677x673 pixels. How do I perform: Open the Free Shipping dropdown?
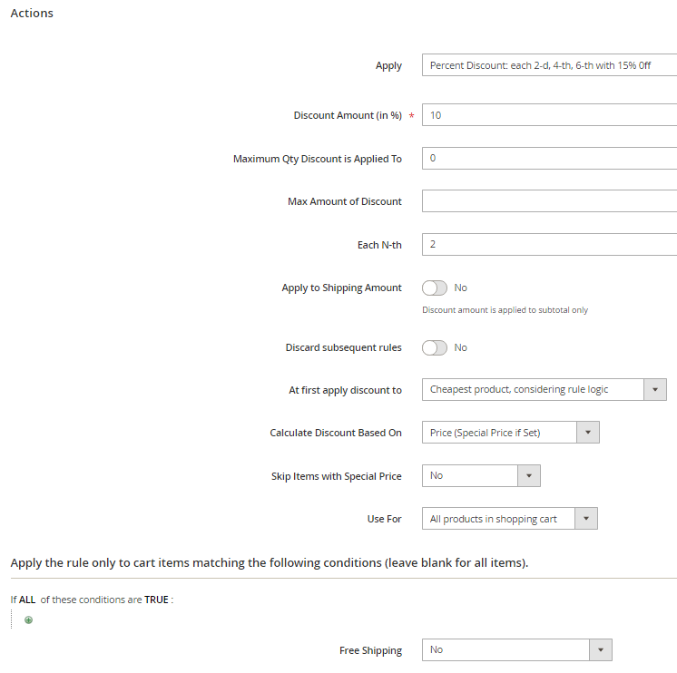516,649
